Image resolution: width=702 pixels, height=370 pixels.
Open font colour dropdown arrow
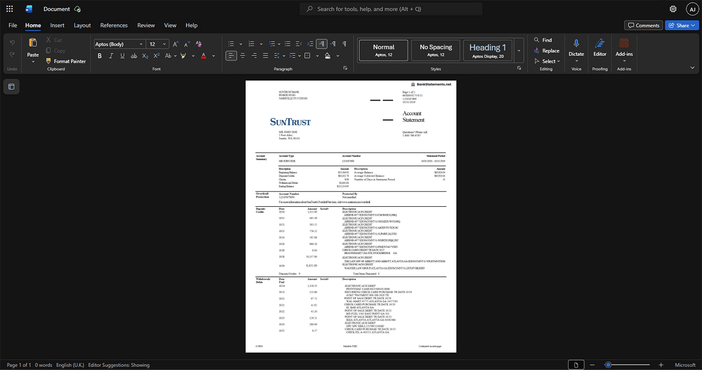pos(214,55)
